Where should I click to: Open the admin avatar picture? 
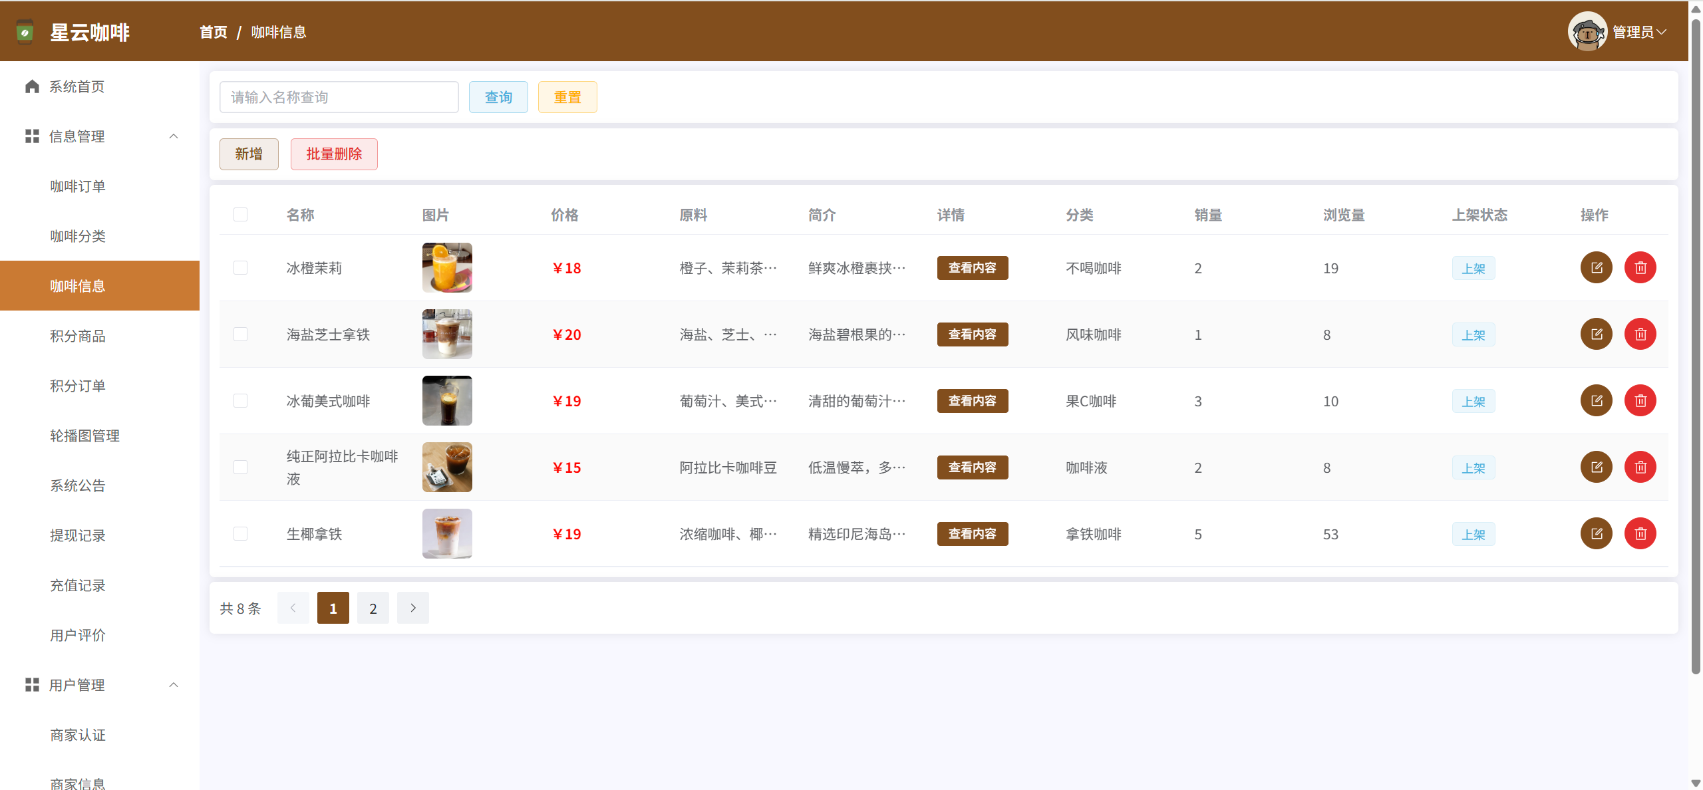[1587, 31]
